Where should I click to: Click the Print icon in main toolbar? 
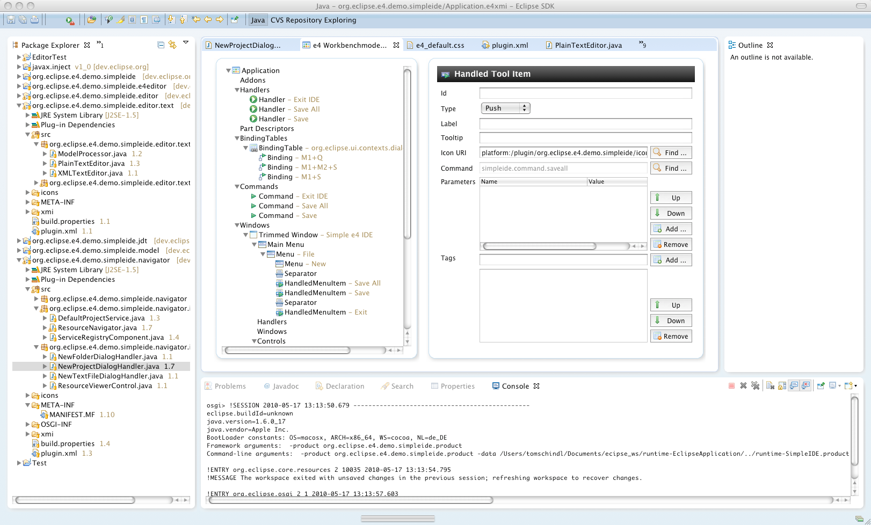[34, 20]
